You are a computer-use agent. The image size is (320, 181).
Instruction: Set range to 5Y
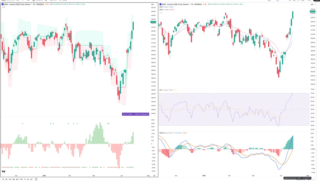pyautogui.click(x=28, y=179)
